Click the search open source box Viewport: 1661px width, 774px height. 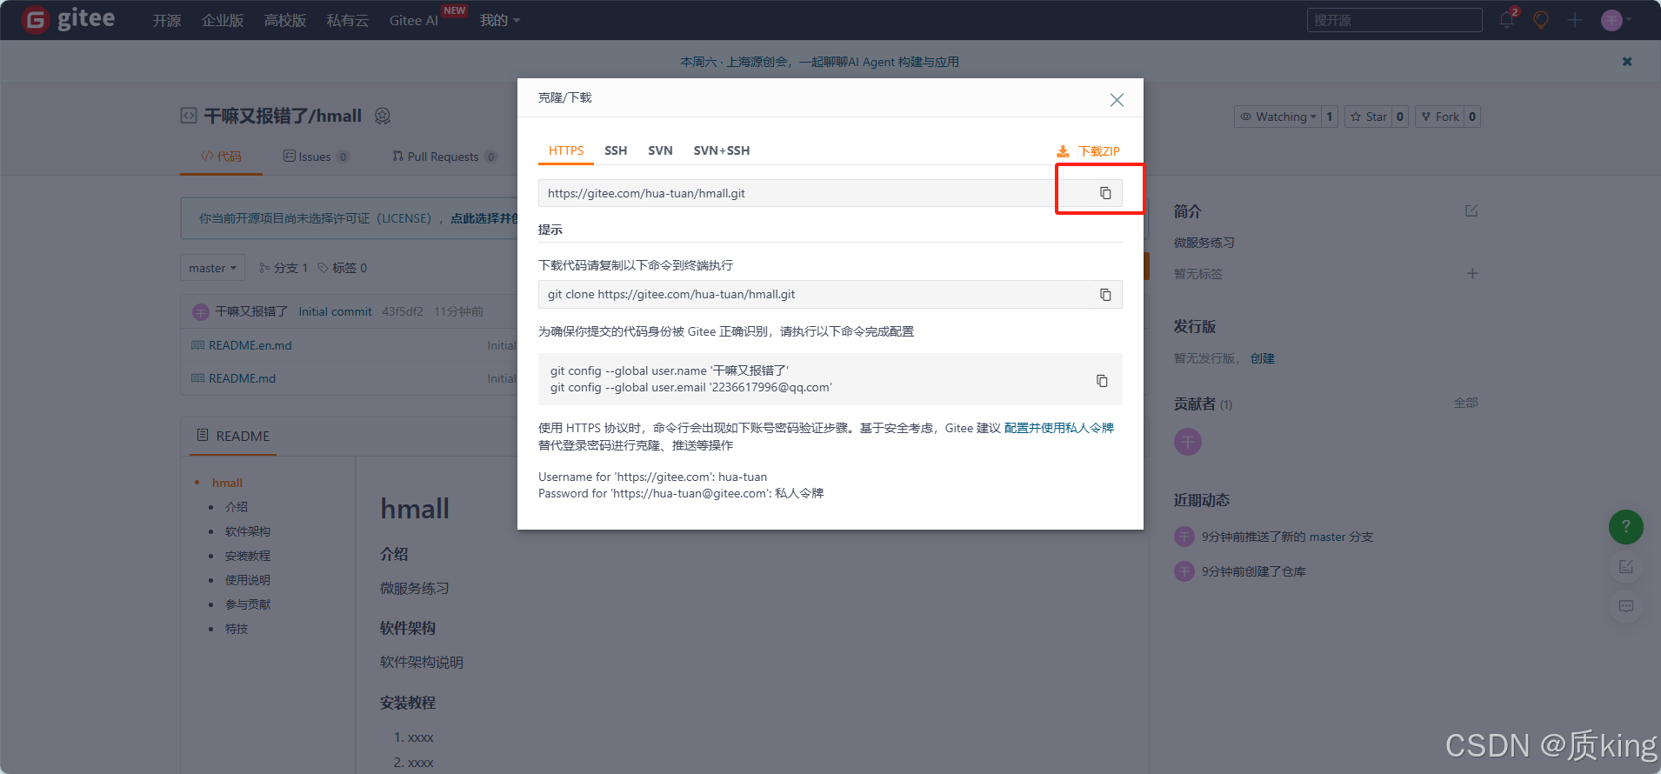[x=1394, y=20]
